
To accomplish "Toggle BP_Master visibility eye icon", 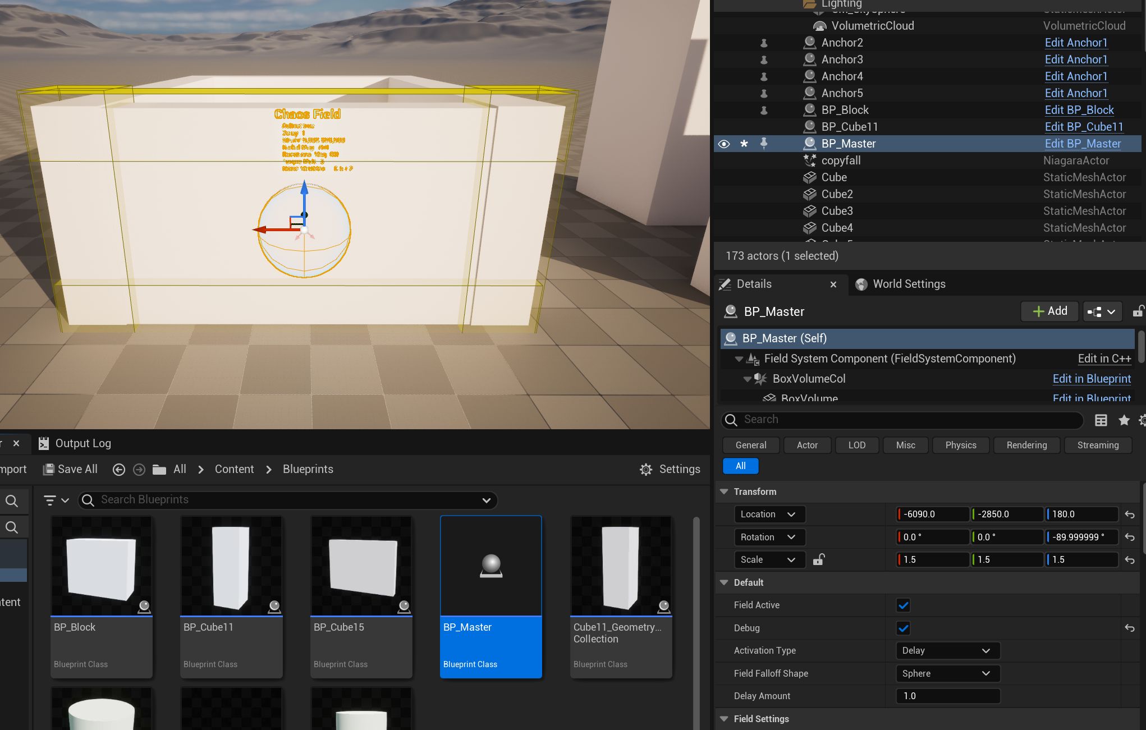I will point(724,144).
